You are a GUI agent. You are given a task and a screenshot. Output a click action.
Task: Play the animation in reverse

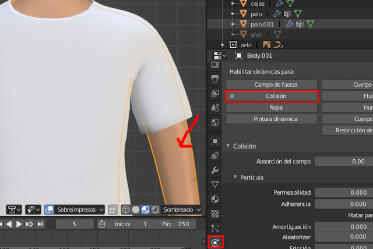click(9, 224)
